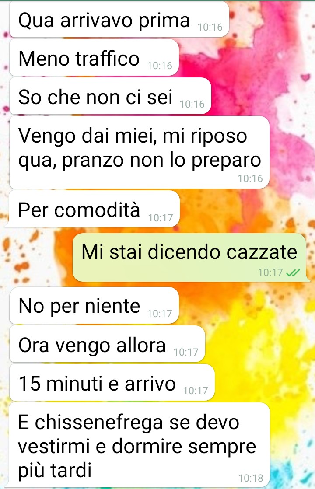Viewport: 315px width, 489px height.
Task: Select the '15 minuti e arrivo' message
Action: point(112,382)
